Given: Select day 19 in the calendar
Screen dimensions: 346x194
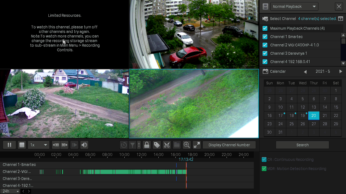Looking at the screenshot, I should tap(303, 115).
